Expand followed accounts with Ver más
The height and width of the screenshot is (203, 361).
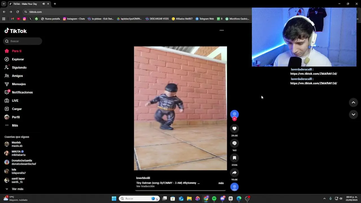tap(14, 189)
